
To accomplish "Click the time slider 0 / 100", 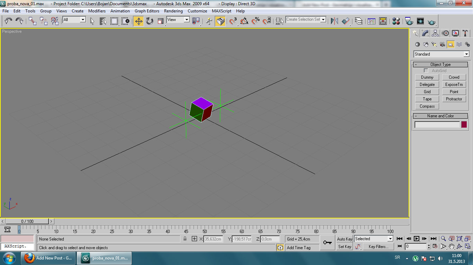I will [x=27, y=221].
